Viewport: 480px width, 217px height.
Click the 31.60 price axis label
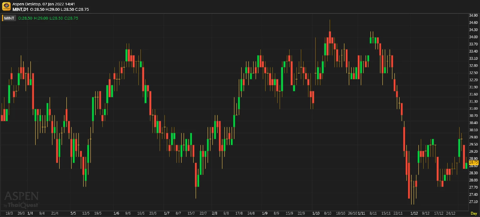tap(474, 94)
